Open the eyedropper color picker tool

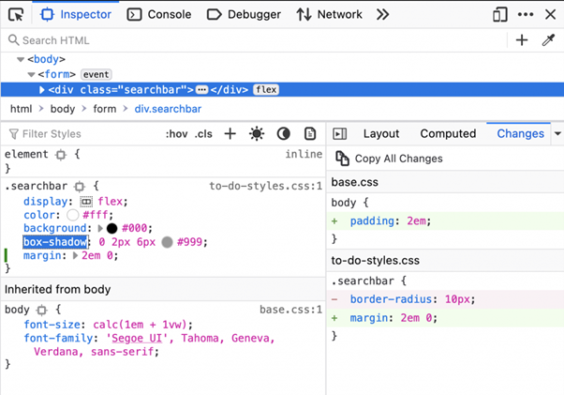click(x=549, y=40)
